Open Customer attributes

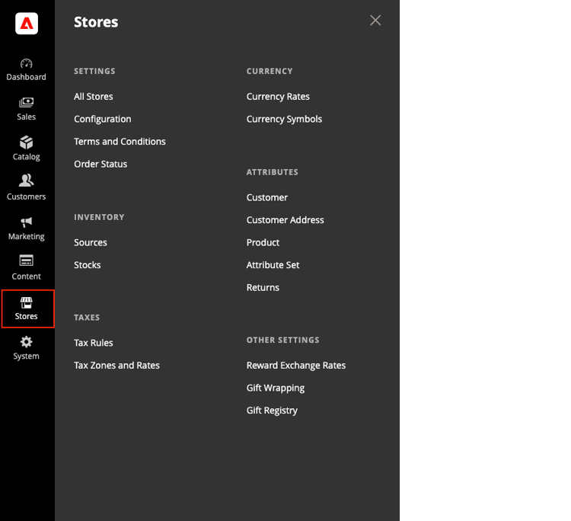point(267,197)
